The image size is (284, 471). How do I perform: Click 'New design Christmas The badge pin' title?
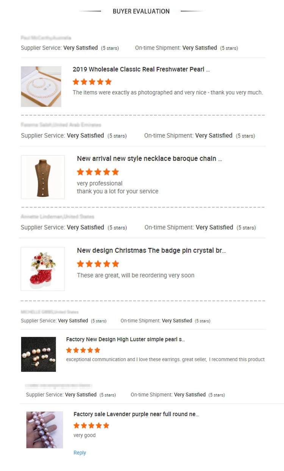pyautogui.click(x=151, y=251)
